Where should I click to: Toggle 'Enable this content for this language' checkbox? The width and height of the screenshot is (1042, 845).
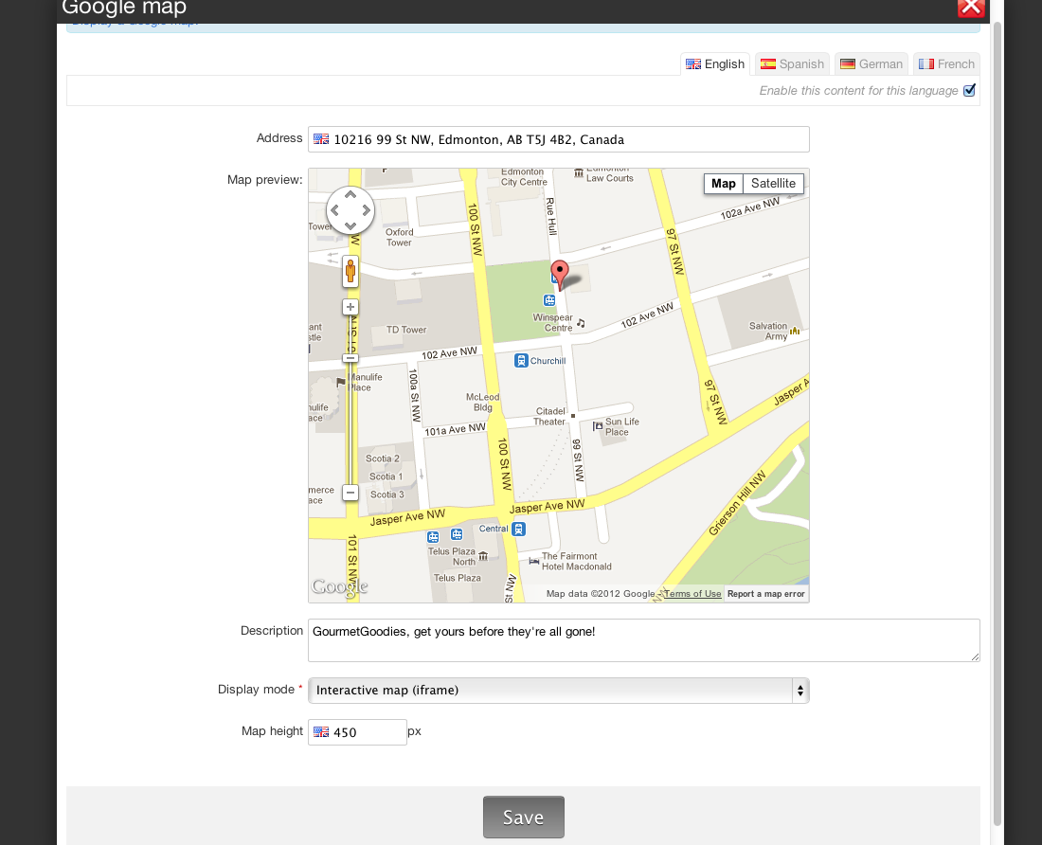[970, 90]
